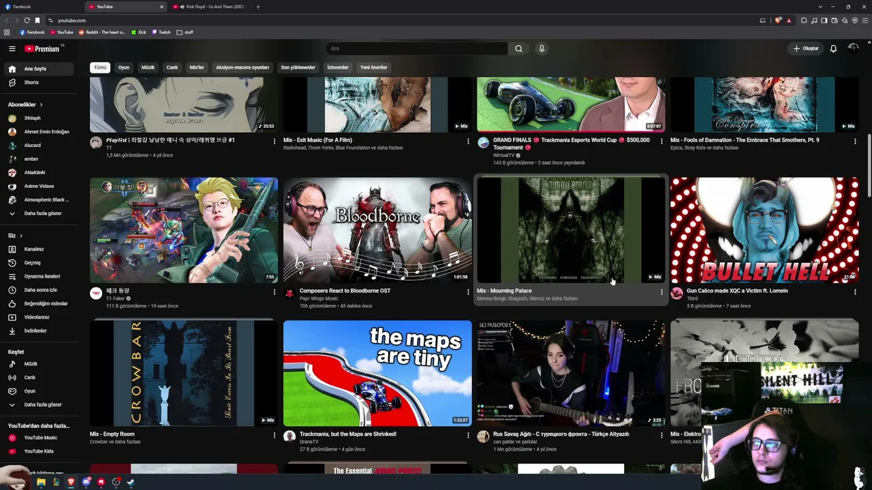Open the Oluştur create dropdown
Image resolution: width=872 pixels, height=490 pixels.
coord(806,48)
